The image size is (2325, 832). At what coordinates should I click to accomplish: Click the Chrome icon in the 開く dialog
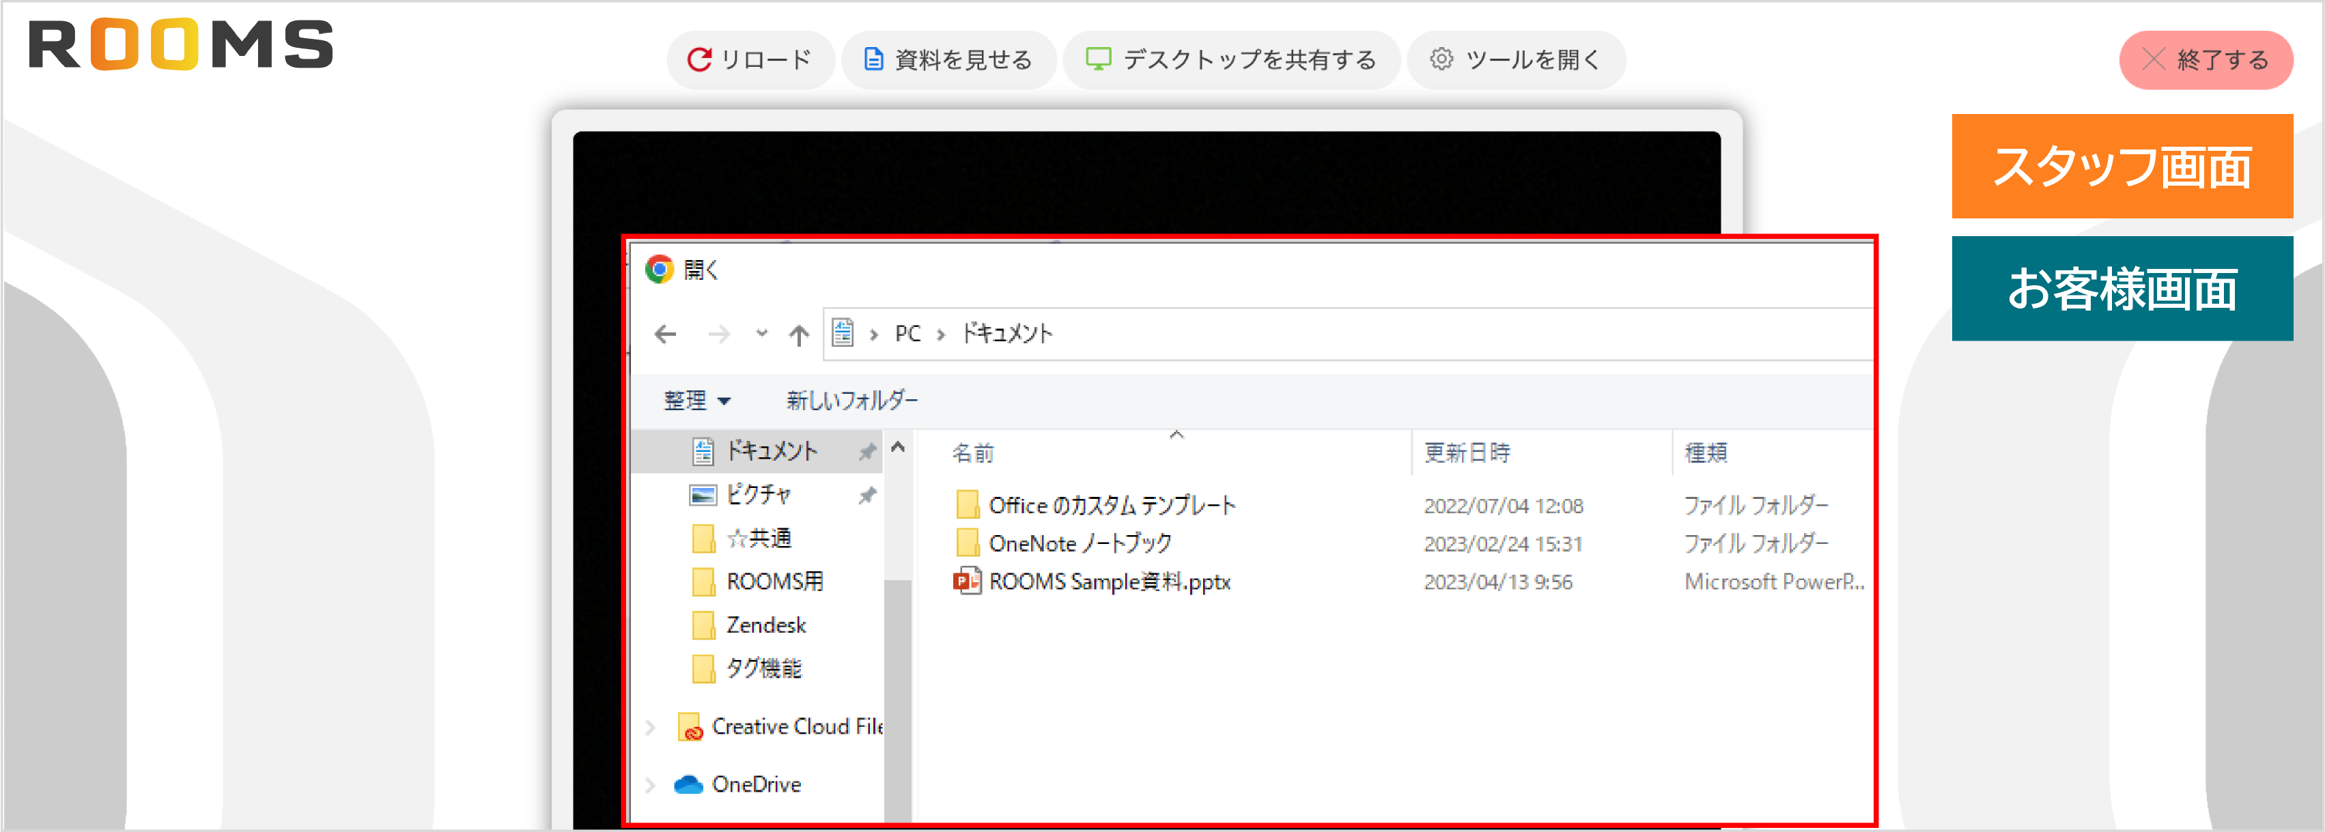(x=660, y=270)
